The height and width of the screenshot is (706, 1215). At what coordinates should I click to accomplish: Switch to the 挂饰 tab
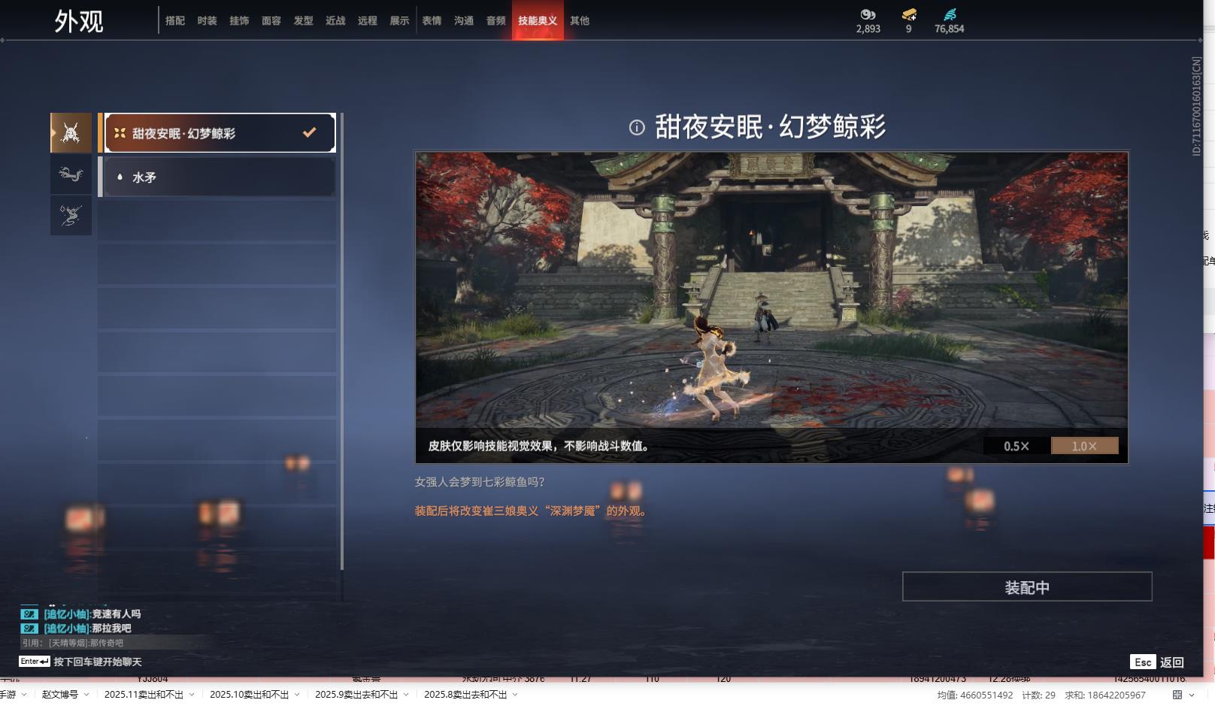(239, 21)
